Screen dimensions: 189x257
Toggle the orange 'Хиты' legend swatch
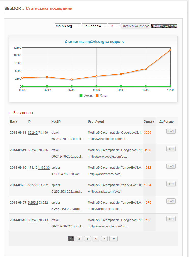click(x=97, y=96)
